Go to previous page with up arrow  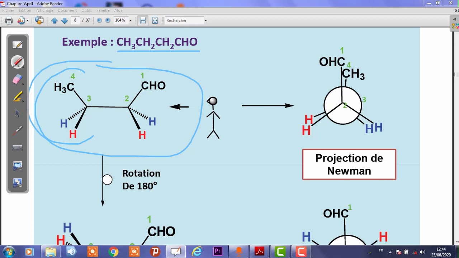(x=55, y=20)
